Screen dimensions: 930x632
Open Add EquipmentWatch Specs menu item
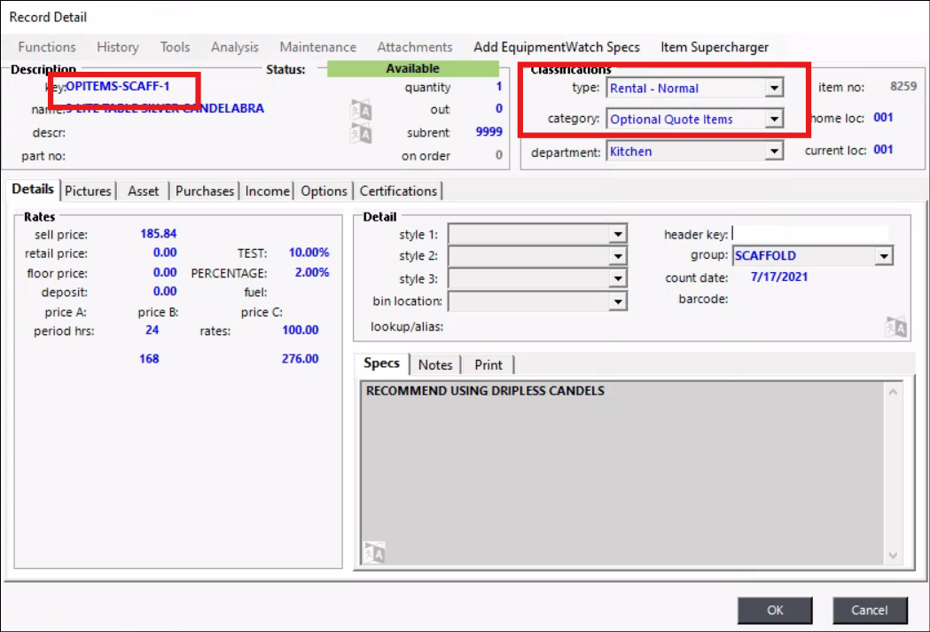tap(556, 47)
